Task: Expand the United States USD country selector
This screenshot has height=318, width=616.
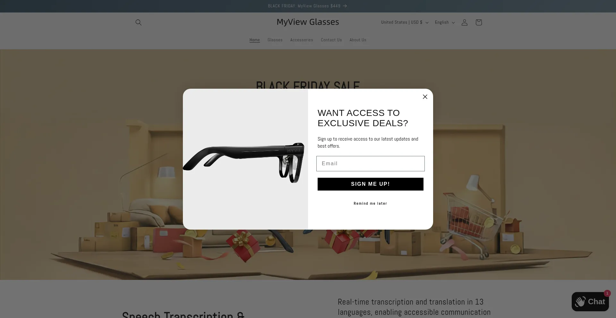Action: click(x=405, y=22)
